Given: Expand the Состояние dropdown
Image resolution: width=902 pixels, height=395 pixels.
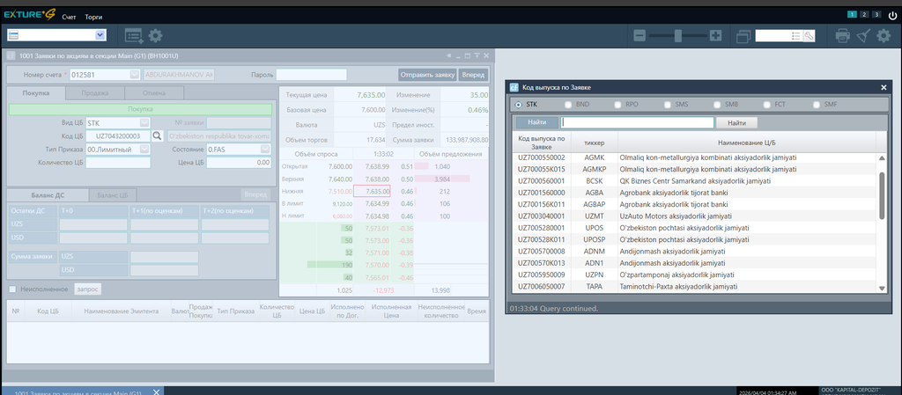Looking at the screenshot, I should tap(264, 150).
